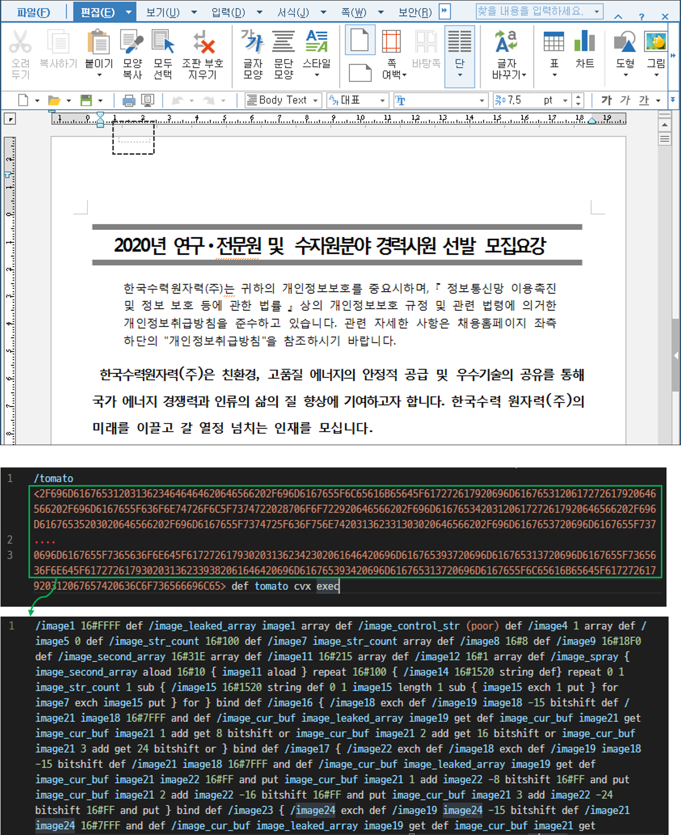
Task: Click the document title "2020년 연구·전문원 및 수자원분야 경력사원 선발 모집요강"
Action: pos(330,246)
